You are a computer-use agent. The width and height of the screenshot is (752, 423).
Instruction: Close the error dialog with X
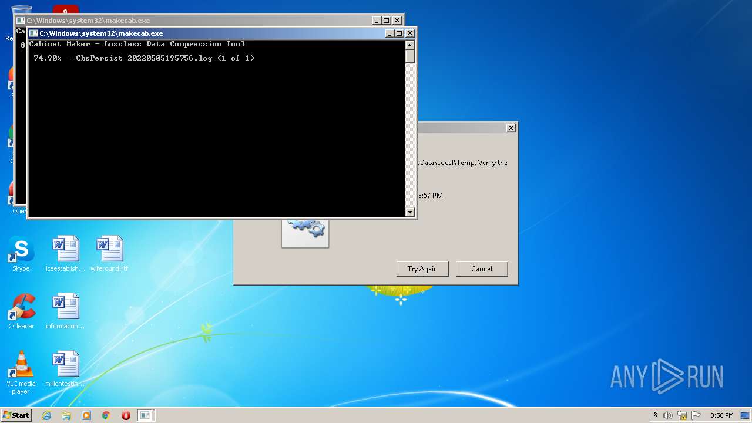(511, 127)
